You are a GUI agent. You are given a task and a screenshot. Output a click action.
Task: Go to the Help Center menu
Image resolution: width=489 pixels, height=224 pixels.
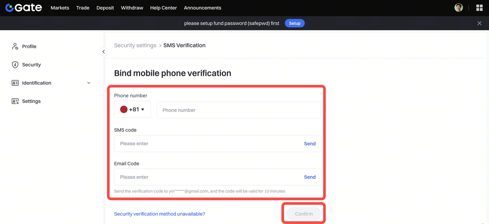tap(164, 8)
